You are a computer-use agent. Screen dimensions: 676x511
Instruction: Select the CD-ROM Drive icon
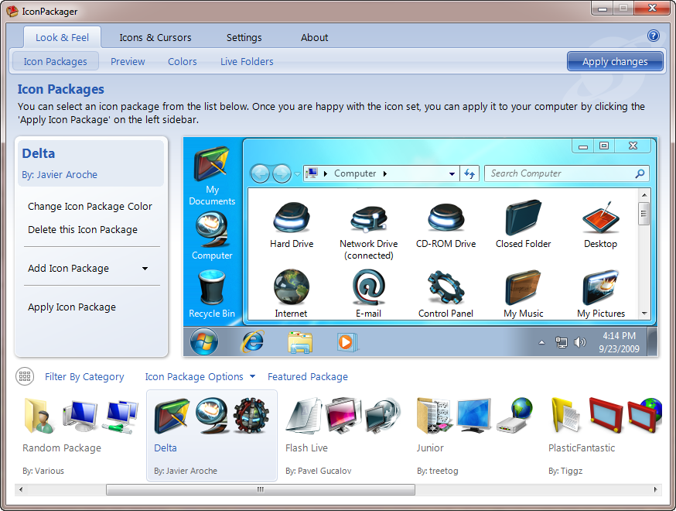[446, 218]
